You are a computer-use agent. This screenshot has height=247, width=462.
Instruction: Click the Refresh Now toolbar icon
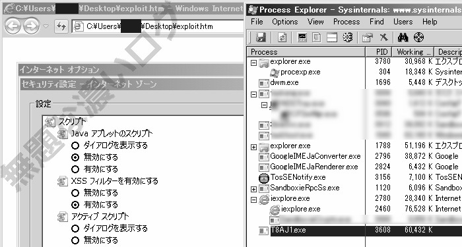(282, 38)
